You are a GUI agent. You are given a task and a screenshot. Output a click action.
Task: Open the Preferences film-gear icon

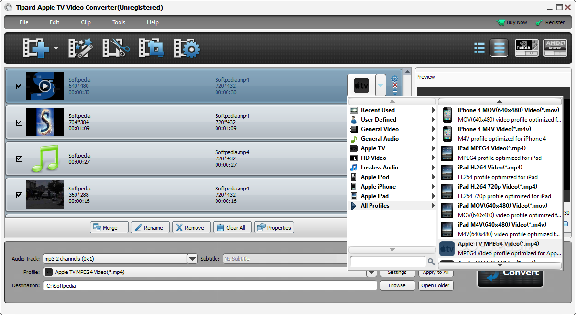click(187, 48)
